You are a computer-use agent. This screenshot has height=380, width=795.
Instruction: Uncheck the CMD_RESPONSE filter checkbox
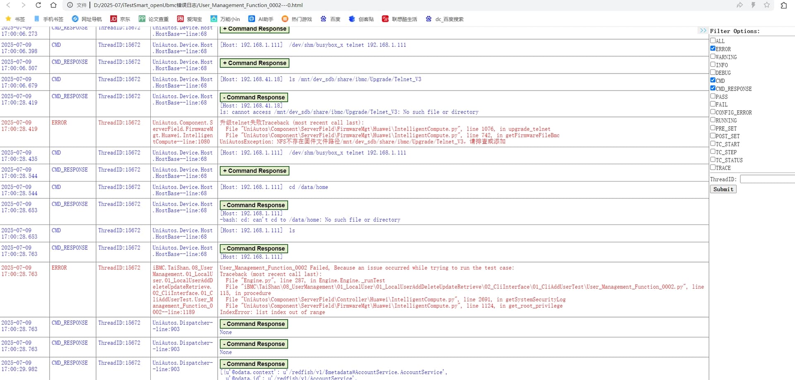coord(713,88)
